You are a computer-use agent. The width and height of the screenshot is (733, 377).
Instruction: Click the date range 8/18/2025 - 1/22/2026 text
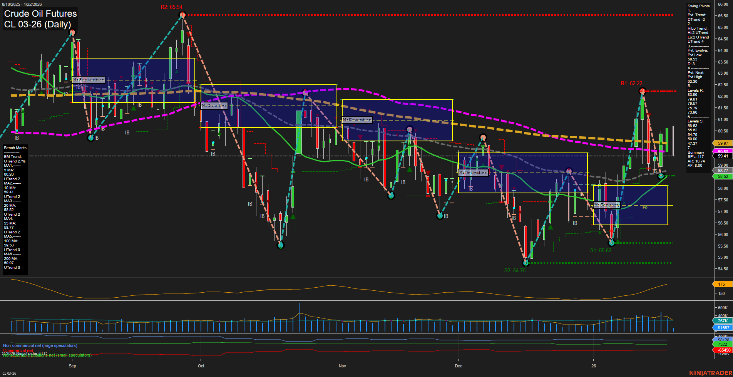coord(22,4)
